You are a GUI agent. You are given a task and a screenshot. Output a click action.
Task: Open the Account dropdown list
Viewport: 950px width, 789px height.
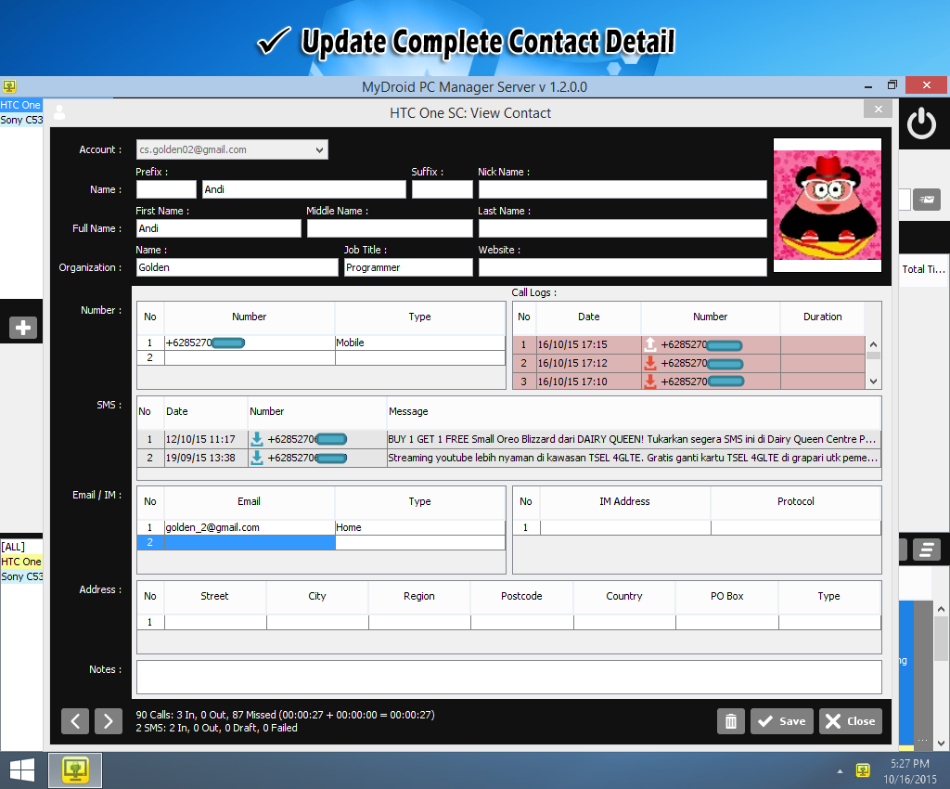(320, 149)
